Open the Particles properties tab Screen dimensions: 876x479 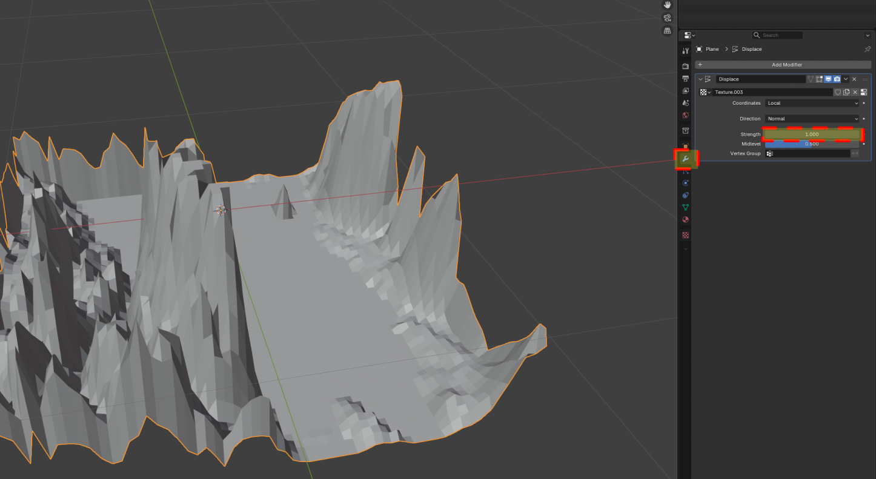685,171
